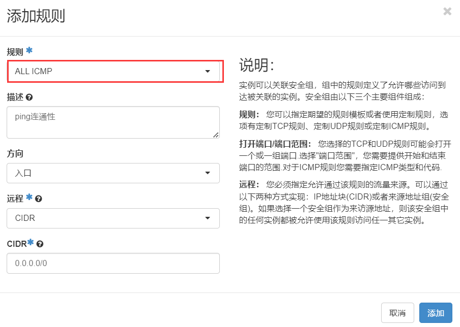460x327 pixels.
Task: Expand the 方向 dropdown showing 入口
Action: click(113, 173)
